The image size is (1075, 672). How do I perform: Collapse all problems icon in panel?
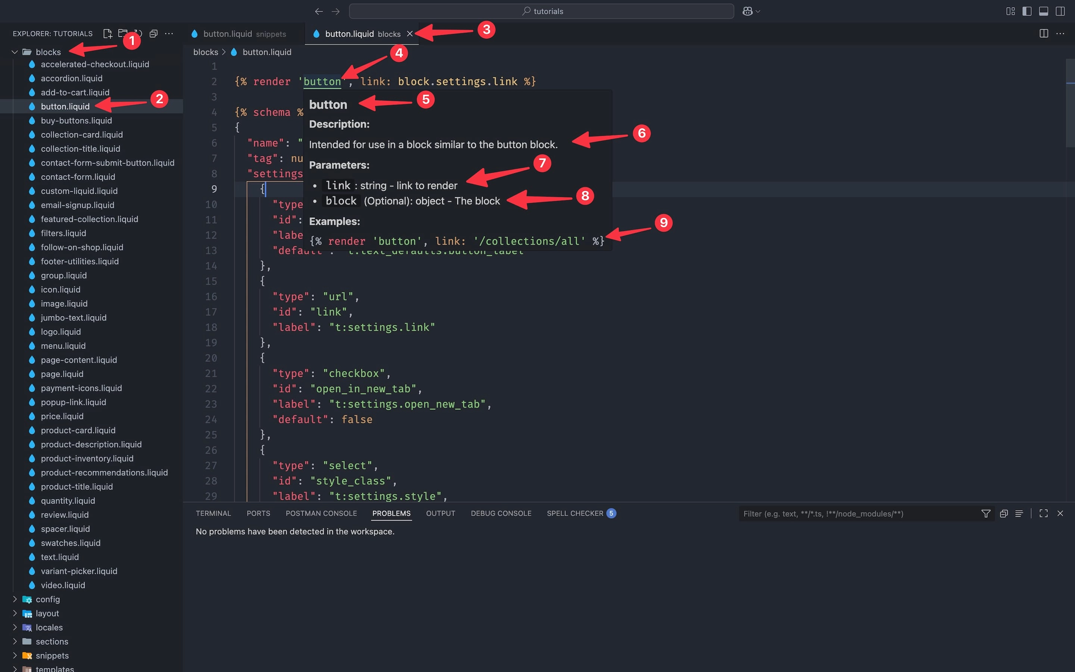tap(1004, 514)
